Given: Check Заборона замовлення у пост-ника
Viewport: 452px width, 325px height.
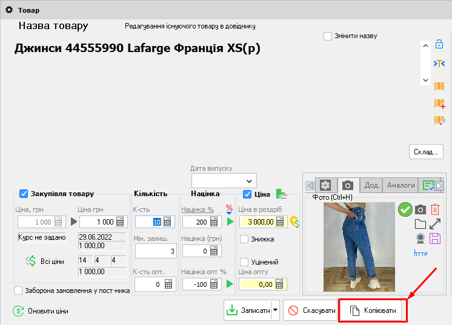Looking at the screenshot, I should (18, 291).
